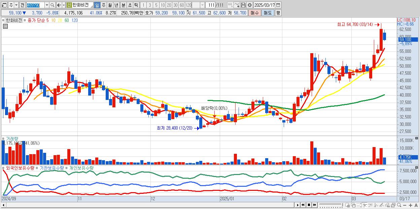
Task: Click the zoom magnifier icon at bottom
Action: click(x=399, y=205)
